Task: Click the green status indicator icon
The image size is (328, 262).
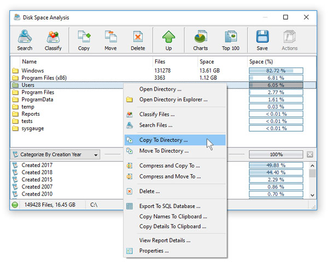Action: pyautogui.click(x=15, y=205)
